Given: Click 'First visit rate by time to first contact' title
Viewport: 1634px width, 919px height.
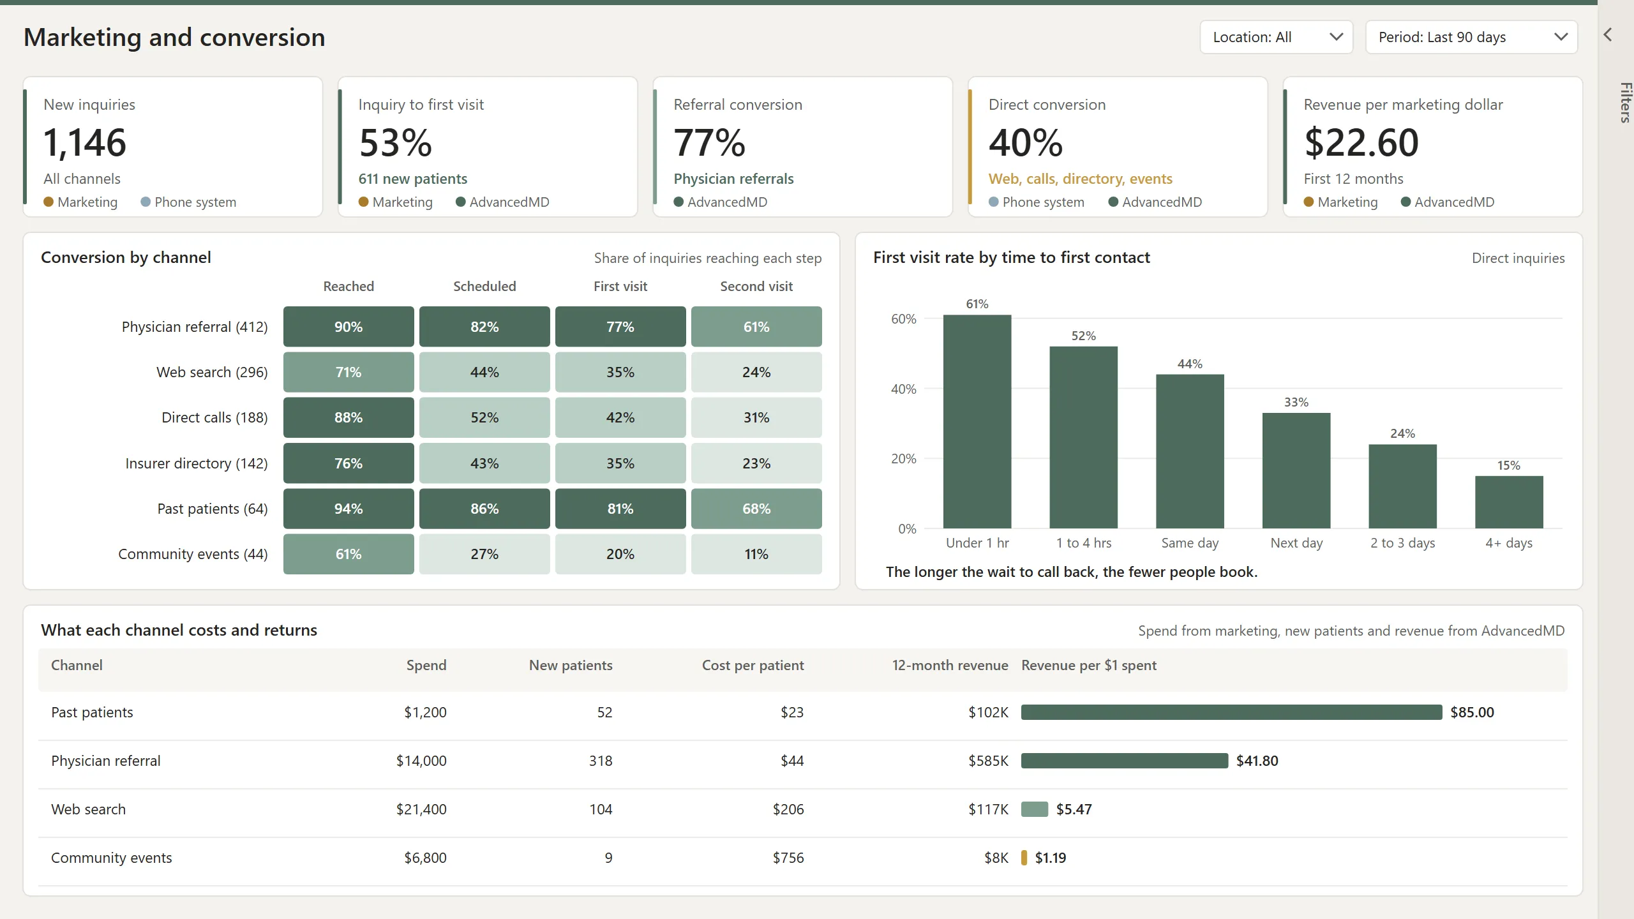Looking at the screenshot, I should 1011,257.
